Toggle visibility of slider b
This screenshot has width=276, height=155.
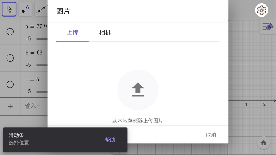(x=10, y=58)
